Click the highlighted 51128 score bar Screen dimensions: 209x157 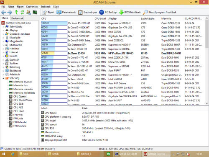pos(54,53)
